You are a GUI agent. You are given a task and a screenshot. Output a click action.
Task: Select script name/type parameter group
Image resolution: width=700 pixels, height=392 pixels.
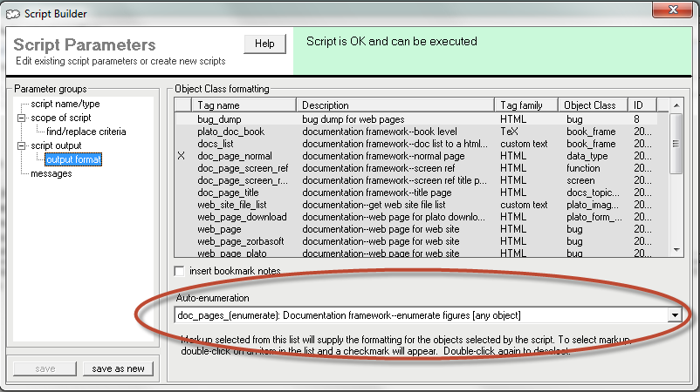coord(65,104)
